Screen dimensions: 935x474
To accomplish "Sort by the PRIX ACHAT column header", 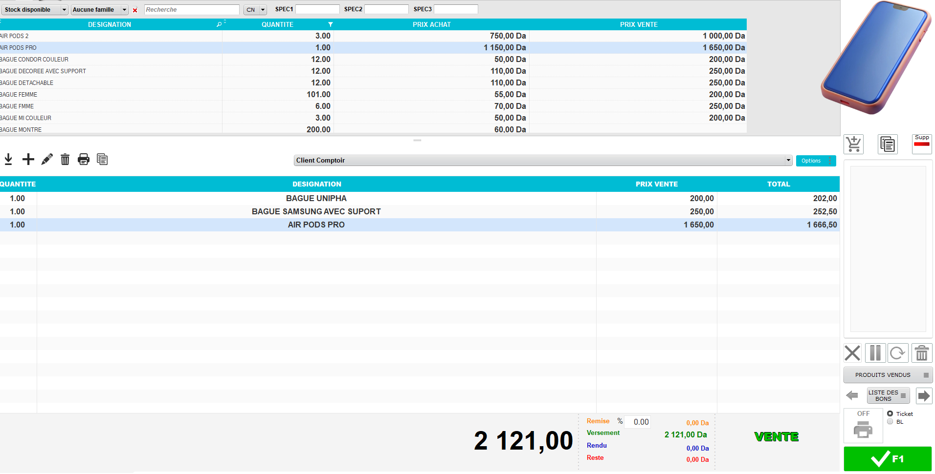I will [431, 24].
